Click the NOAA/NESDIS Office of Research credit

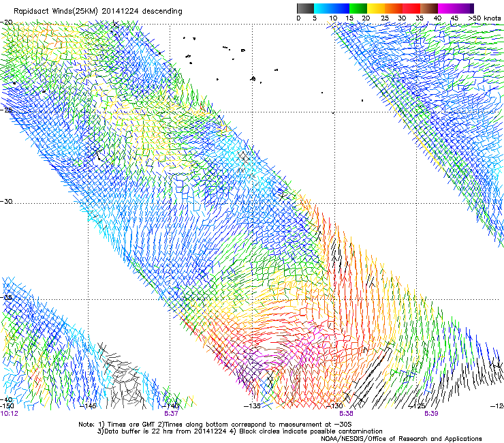pos(401,439)
